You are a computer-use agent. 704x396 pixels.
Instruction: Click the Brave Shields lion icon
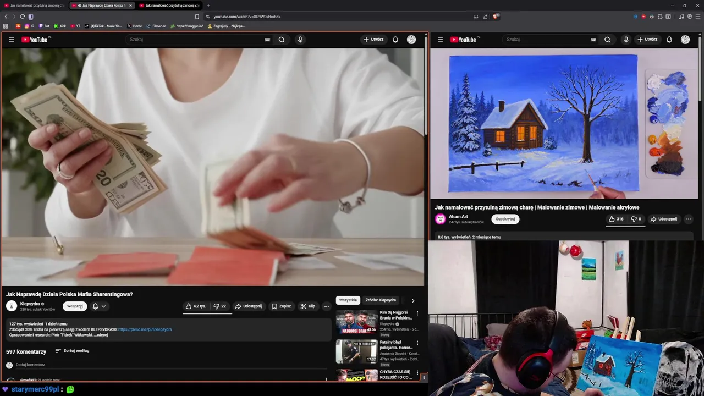point(496,16)
